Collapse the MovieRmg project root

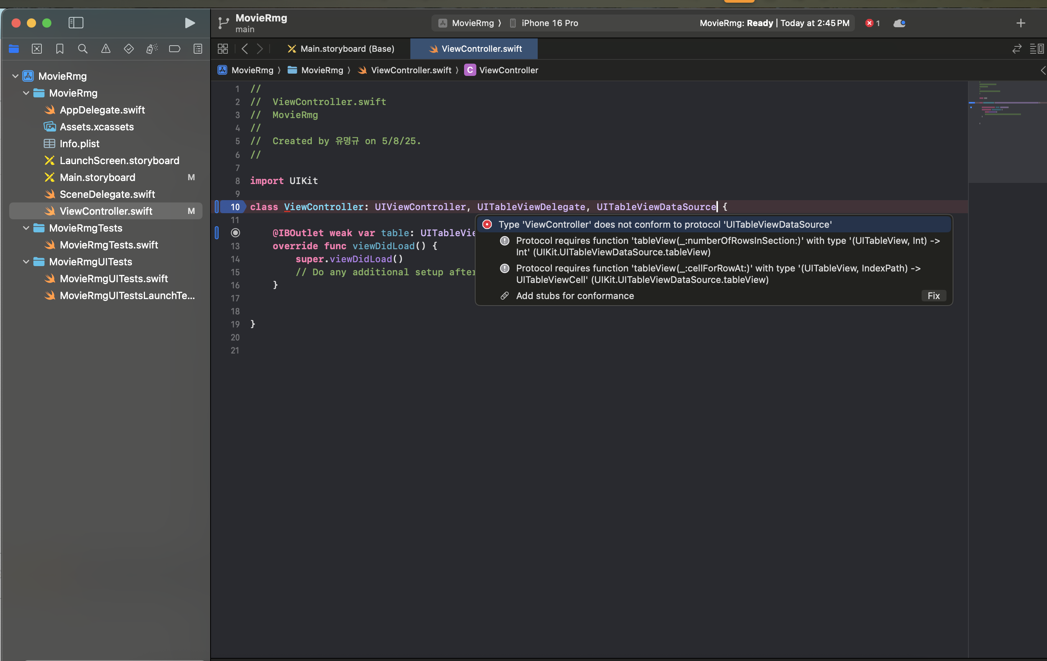click(x=15, y=76)
